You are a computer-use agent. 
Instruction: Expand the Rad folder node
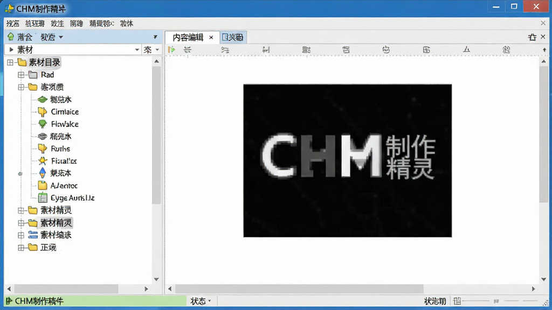coord(21,75)
